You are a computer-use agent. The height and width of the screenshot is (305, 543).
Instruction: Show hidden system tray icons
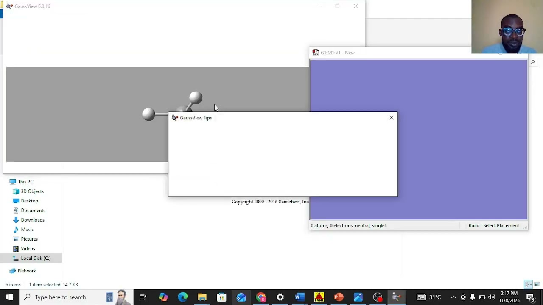pyautogui.click(x=453, y=297)
